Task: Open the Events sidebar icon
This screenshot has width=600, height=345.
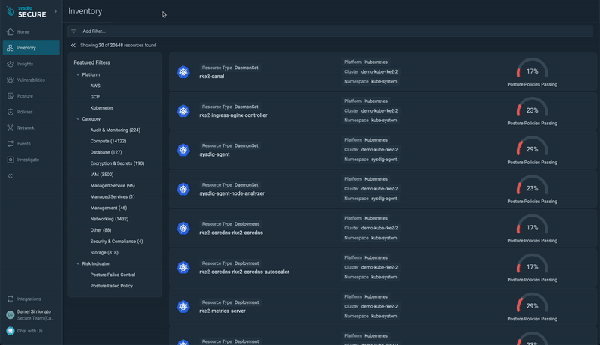Action: coord(10,144)
